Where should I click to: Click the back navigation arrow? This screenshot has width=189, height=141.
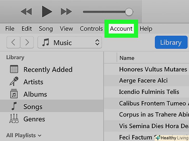(13, 43)
